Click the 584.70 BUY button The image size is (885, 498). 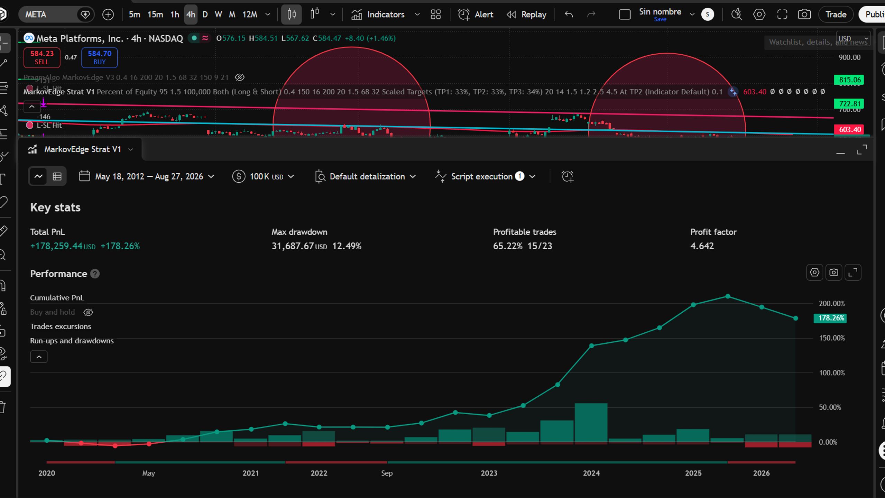(100, 57)
